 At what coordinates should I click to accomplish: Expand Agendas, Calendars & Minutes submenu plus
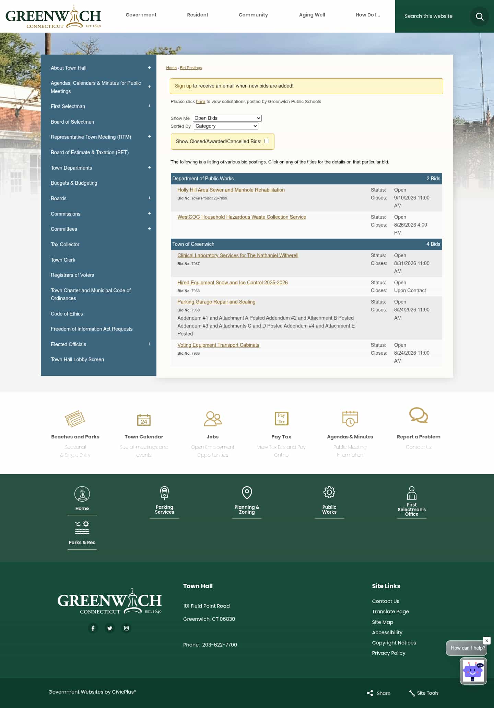click(149, 87)
